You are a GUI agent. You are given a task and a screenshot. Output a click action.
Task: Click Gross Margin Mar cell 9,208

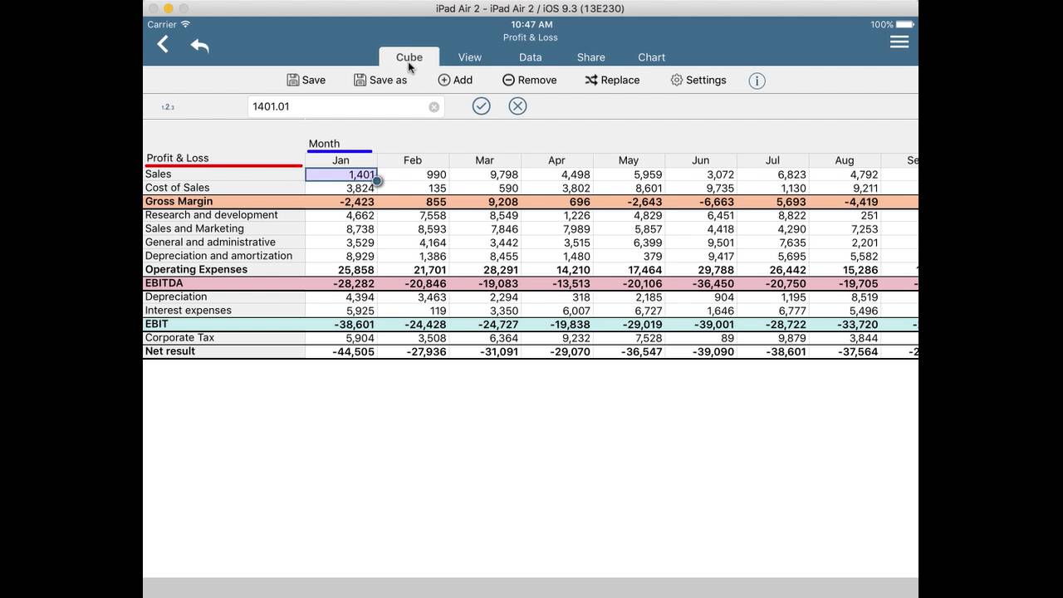coord(485,202)
